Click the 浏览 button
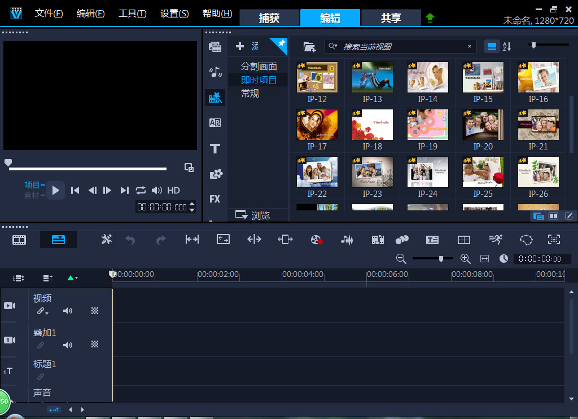Image resolution: width=578 pixels, height=419 pixels. click(x=253, y=215)
